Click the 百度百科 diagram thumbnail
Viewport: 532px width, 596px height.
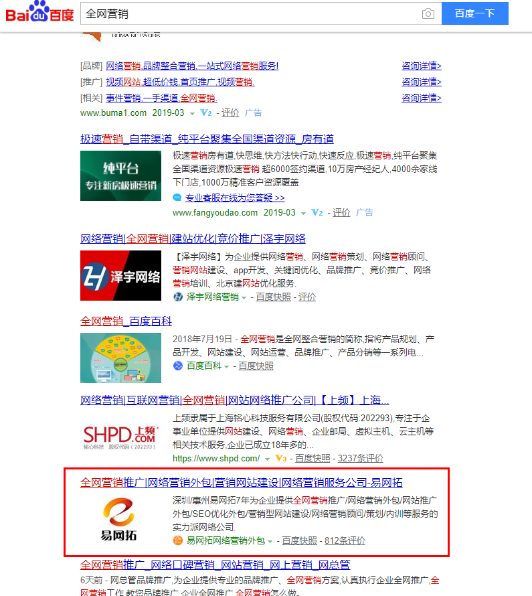coord(120,358)
